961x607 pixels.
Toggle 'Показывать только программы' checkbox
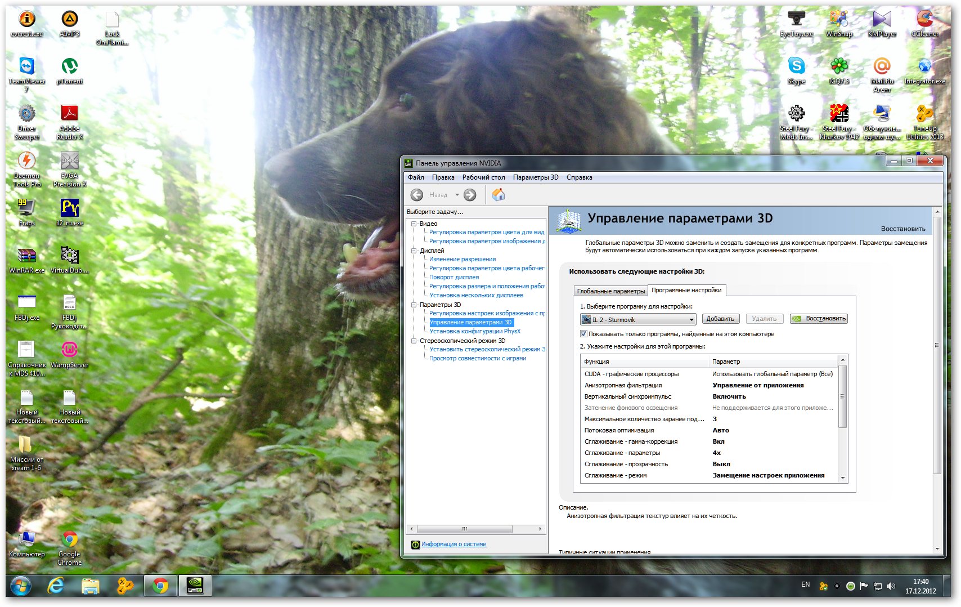583,334
